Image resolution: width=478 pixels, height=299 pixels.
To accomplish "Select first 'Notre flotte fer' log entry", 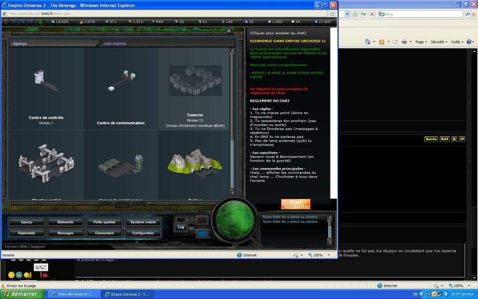I will (291, 217).
